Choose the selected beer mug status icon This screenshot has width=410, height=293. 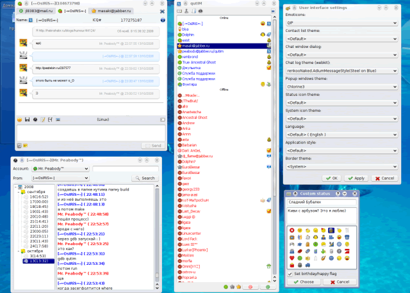coord(331,230)
